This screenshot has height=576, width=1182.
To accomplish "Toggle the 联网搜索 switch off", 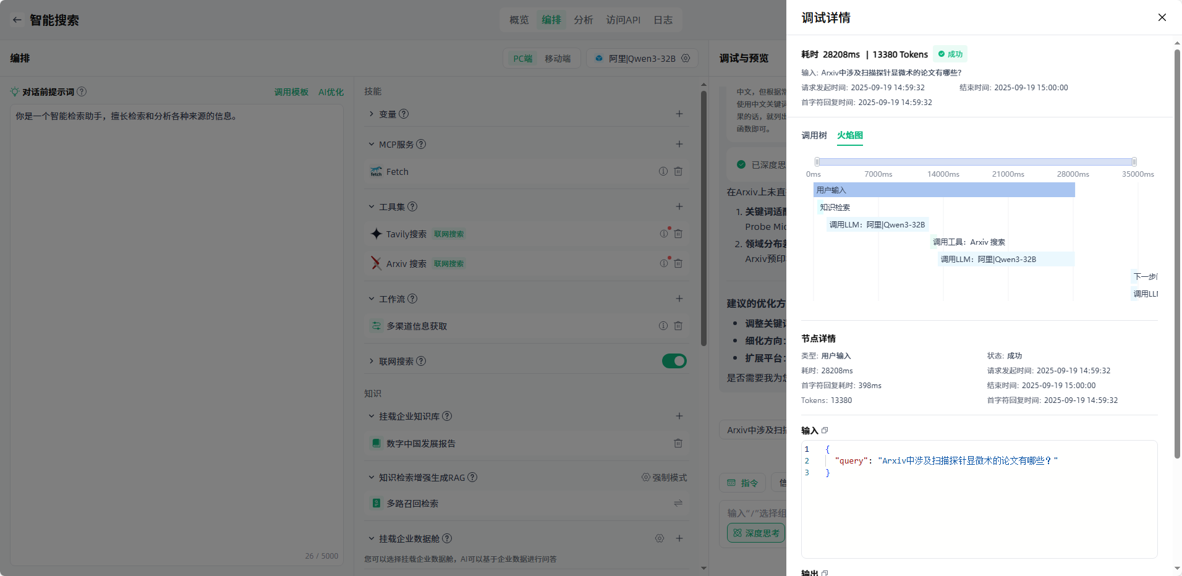I will click(674, 361).
